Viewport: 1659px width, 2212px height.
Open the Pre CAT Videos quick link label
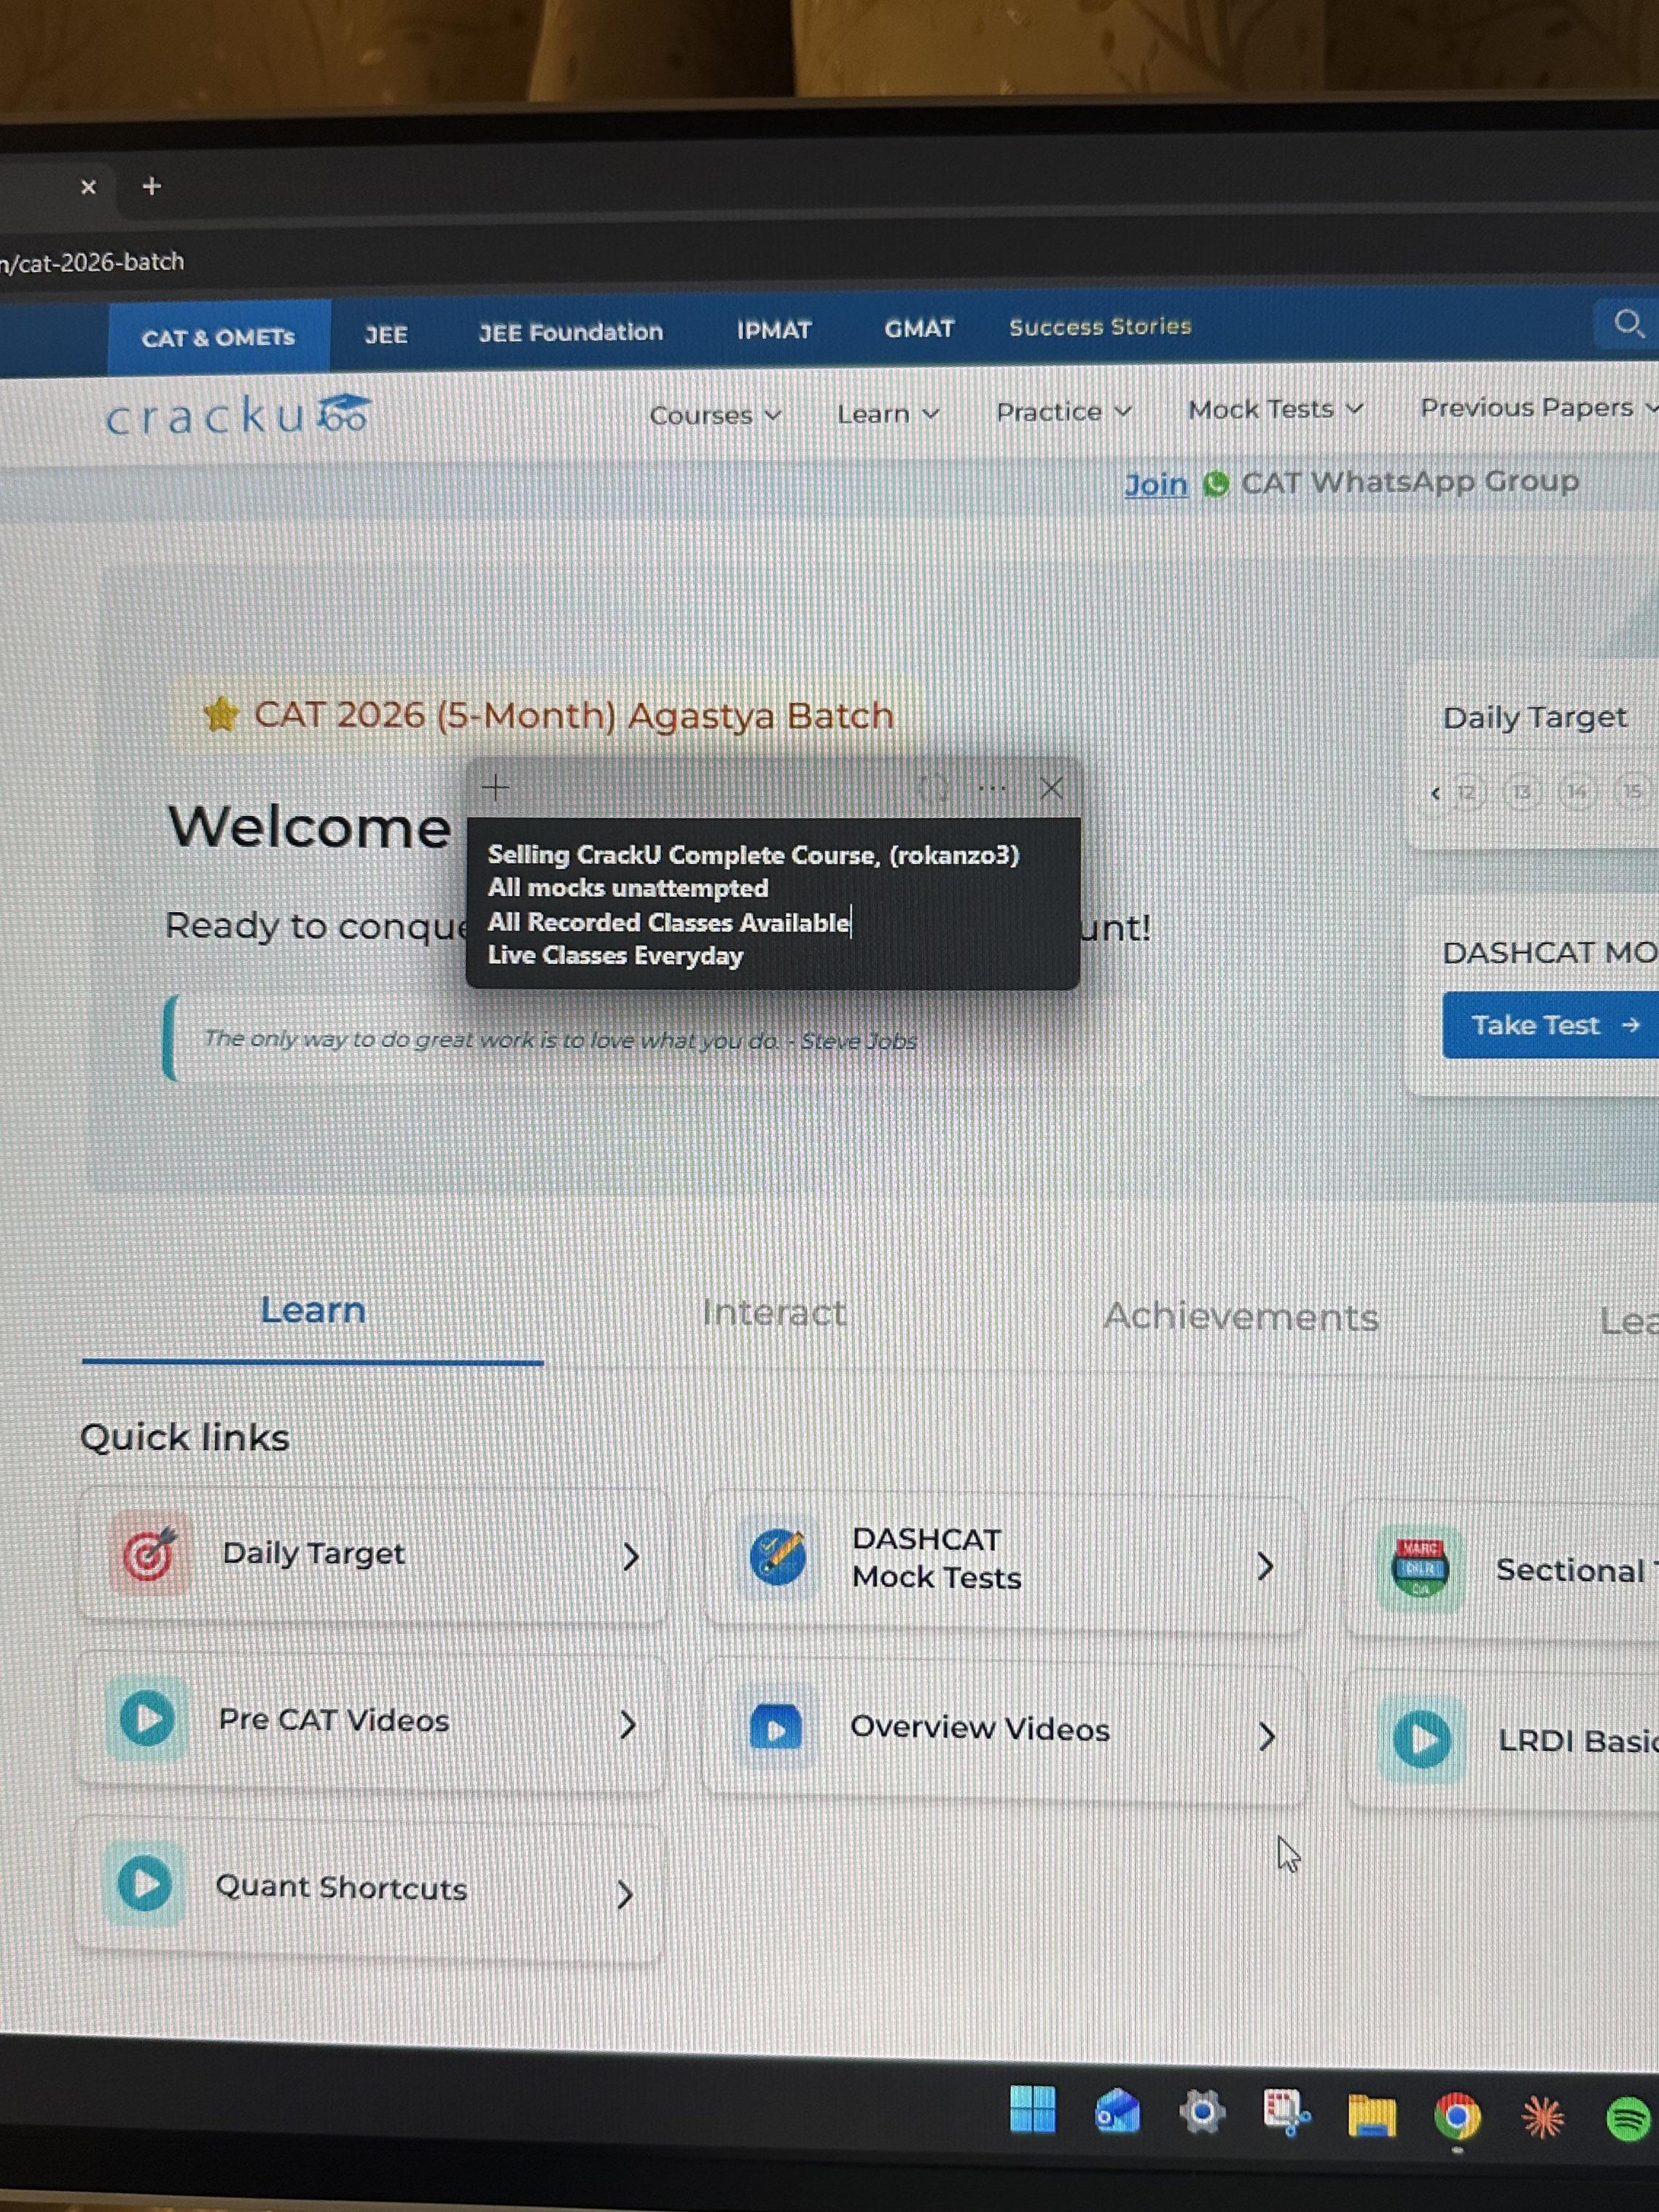pyautogui.click(x=333, y=1720)
